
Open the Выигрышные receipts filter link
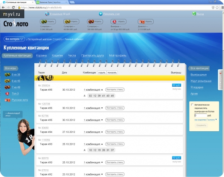[x=199, y=74]
